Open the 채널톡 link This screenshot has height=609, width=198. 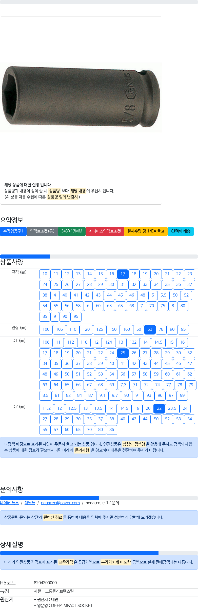tap(30, 503)
